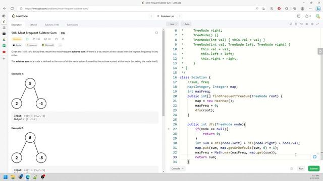Click the feedback icon beside problem title
Screen dimensions: 323x181
point(156,33)
